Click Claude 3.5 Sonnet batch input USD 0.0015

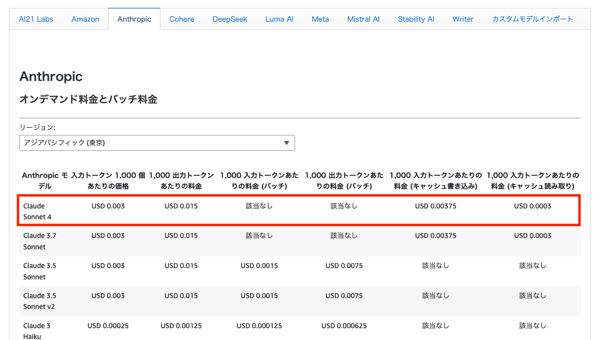click(259, 266)
